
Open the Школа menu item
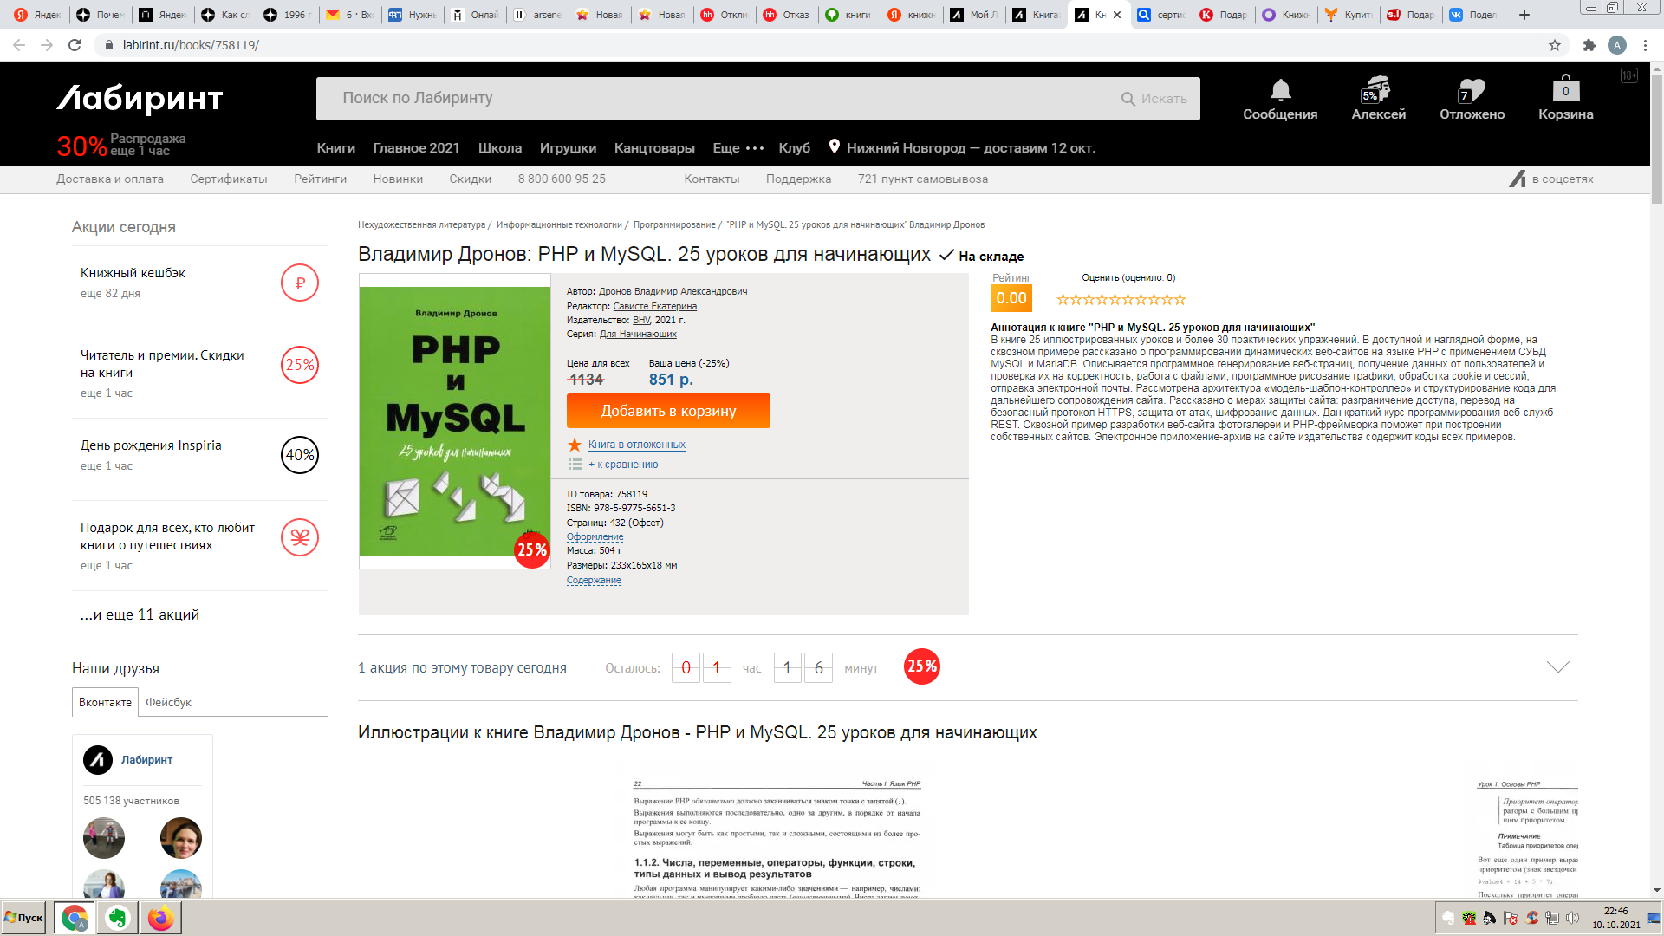pyautogui.click(x=500, y=148)
